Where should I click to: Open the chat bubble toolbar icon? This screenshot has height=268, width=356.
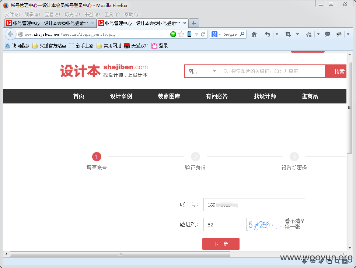327,34
